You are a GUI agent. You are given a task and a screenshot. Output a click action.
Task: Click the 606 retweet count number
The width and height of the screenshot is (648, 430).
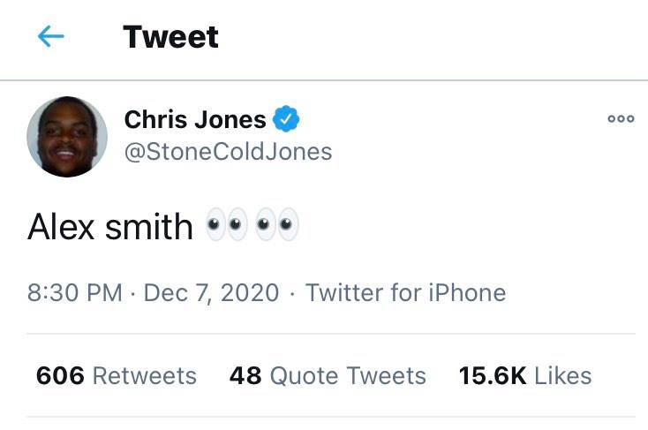coord(60,375)
